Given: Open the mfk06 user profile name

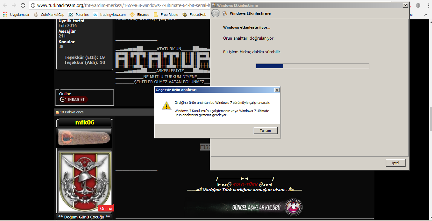Looking at the screenshot, I should (x=85, y=122).
